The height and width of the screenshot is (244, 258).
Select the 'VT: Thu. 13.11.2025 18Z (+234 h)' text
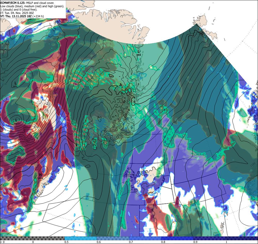22,16
